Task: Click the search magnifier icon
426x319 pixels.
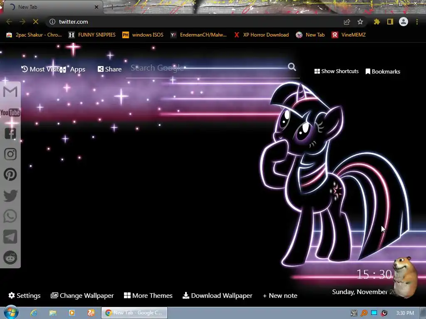Action: 292,67
